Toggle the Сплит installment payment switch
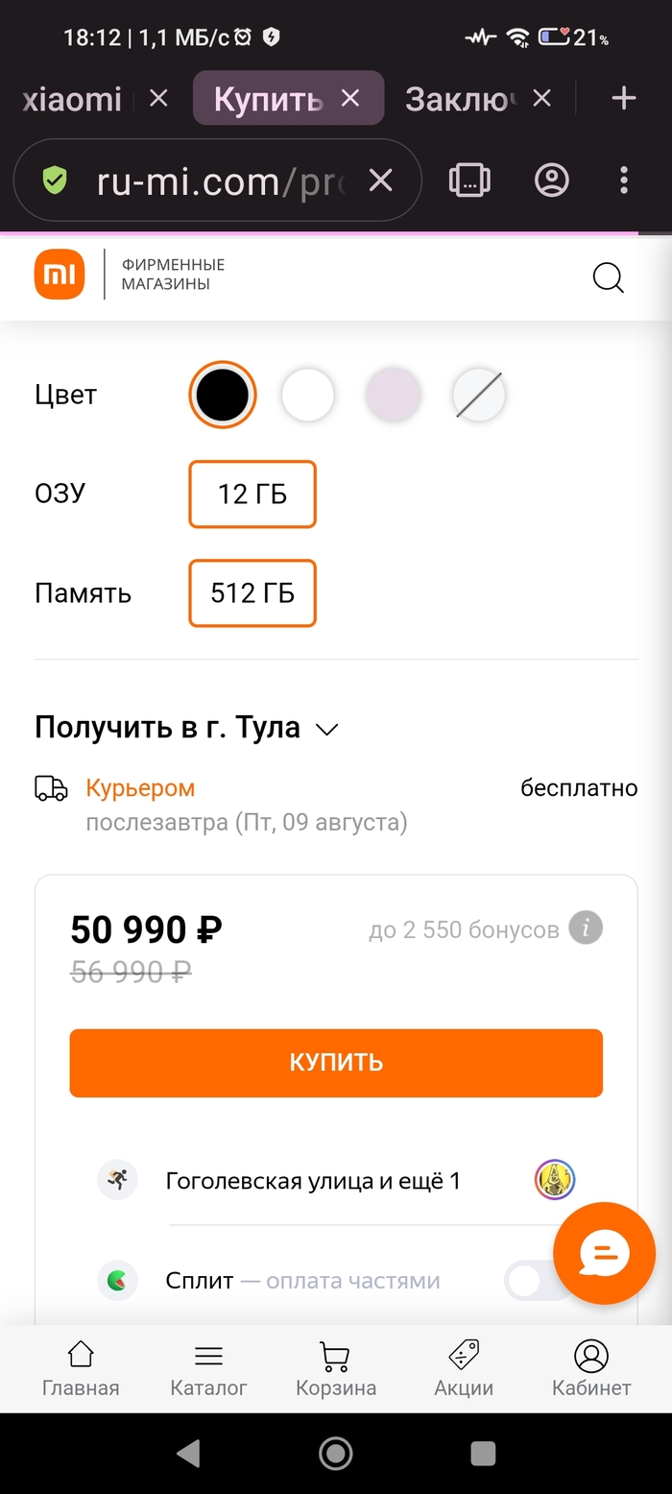This screenshot has width=672, height=1494. coord(535,1281)
